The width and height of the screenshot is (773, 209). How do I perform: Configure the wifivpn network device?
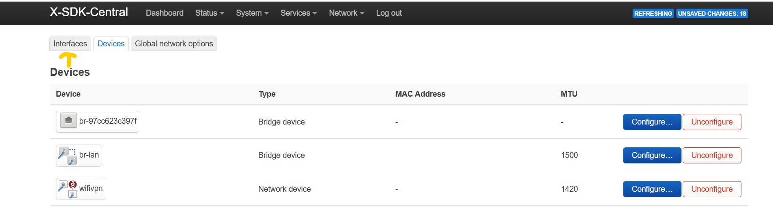(x=652, y=189)
